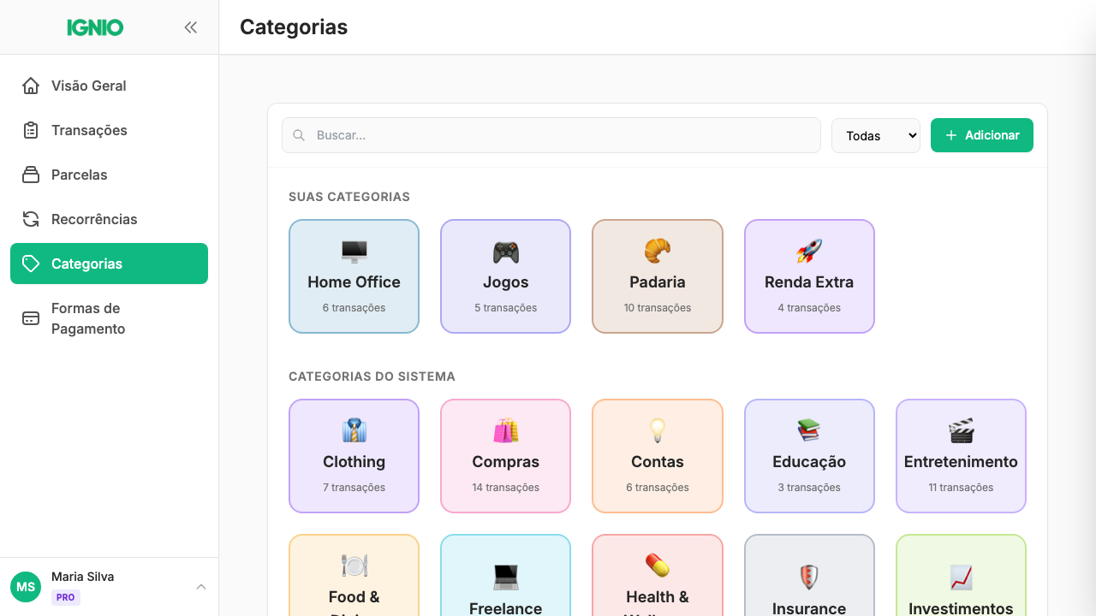1096x616 pixels.
Task: Click the Categorias tag icon
Action: (30, 264)
